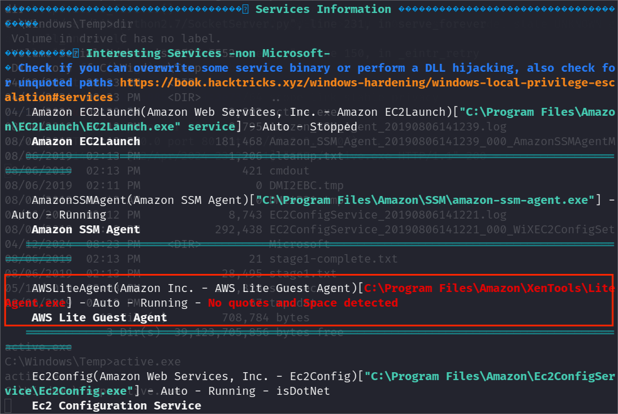This screenshot has height=414, width=618.
Task: Click the "No quotes and Space detected" warning
Action: [302, 303]
